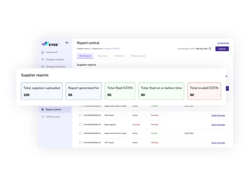Open the Delay analysis tab

coord(138,56)
